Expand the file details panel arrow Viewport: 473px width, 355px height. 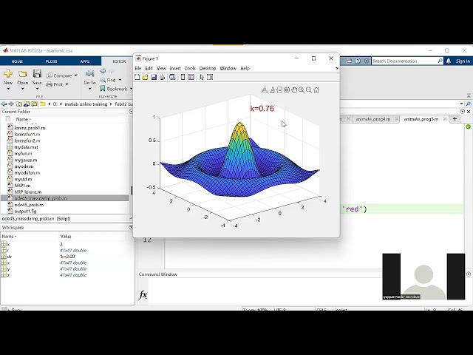coord(131,218)
